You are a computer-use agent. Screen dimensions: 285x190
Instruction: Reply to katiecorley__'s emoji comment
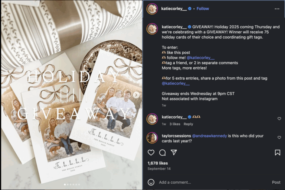[188, 124]
